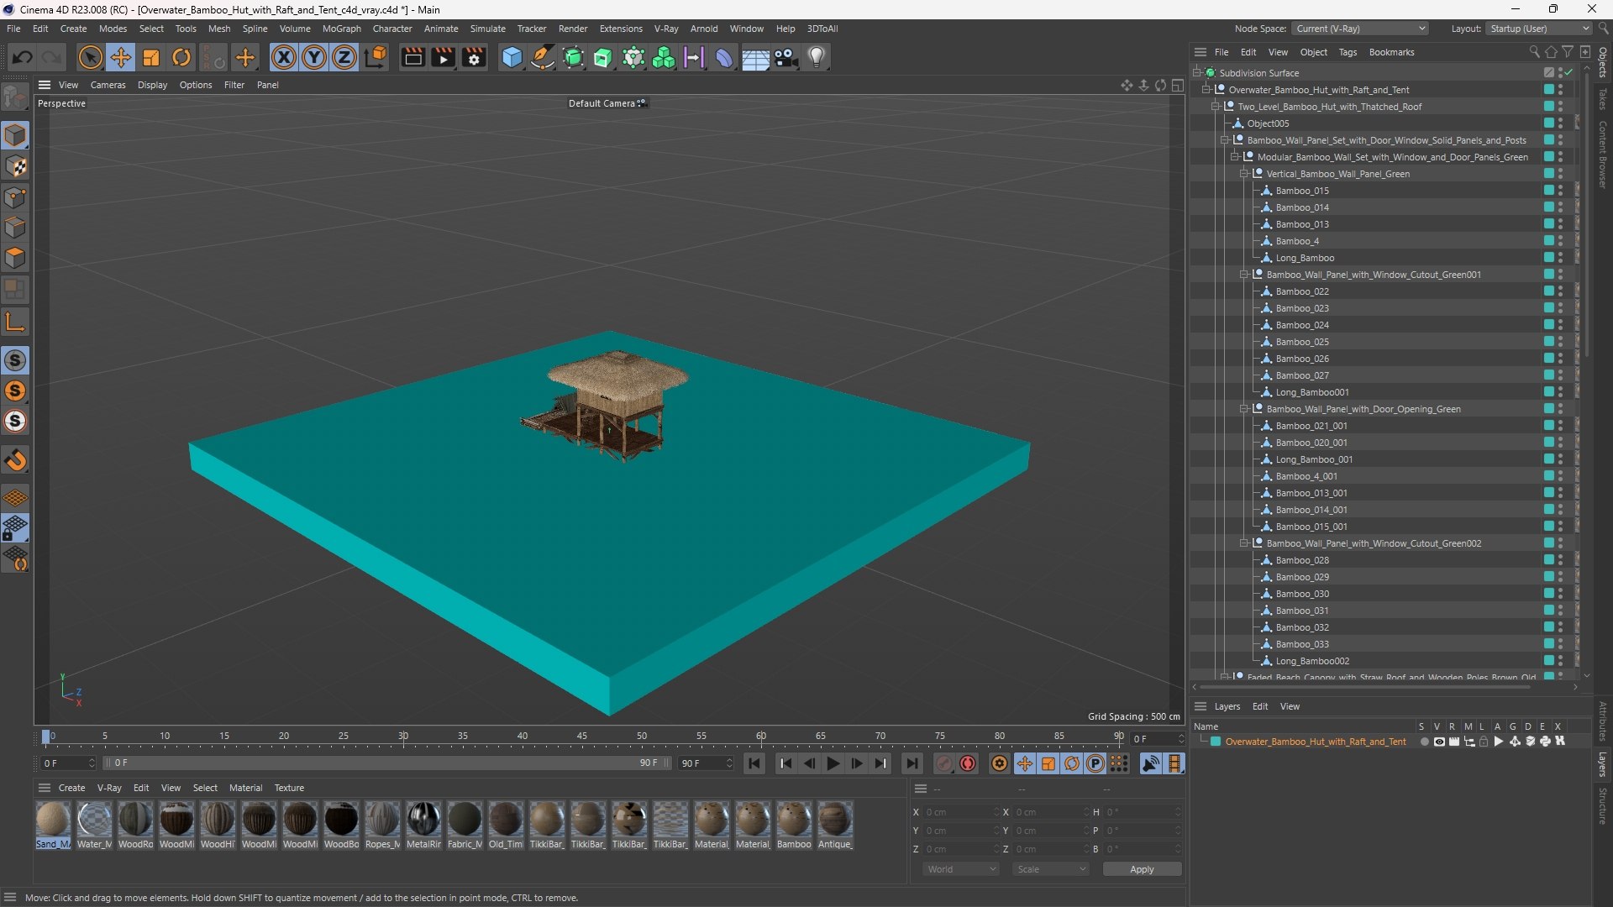The width and height of the screenshot is (1613, 907).
Task: Open the Spline Pen tool
Action: click(543, 57)
